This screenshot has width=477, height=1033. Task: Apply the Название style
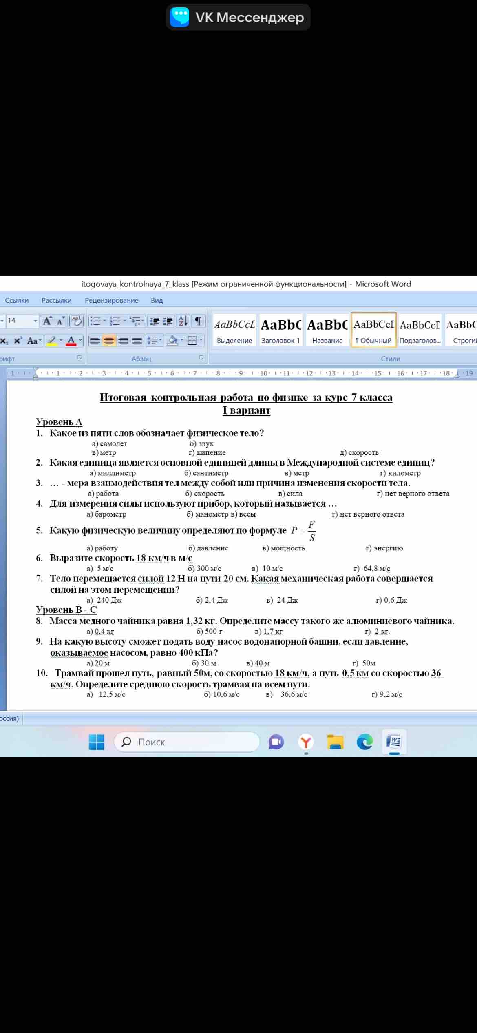point(327,330)
